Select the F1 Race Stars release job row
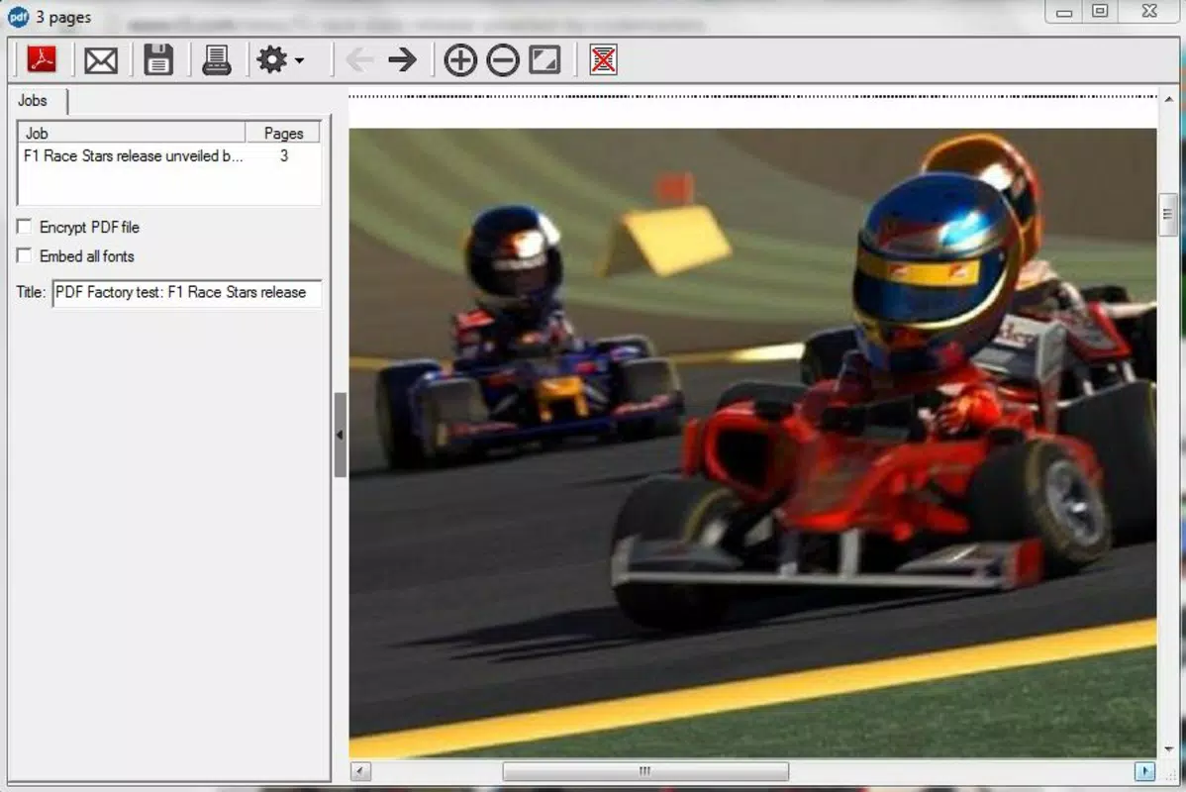Viewport: 1186px width, 792px height. [168, 155]
